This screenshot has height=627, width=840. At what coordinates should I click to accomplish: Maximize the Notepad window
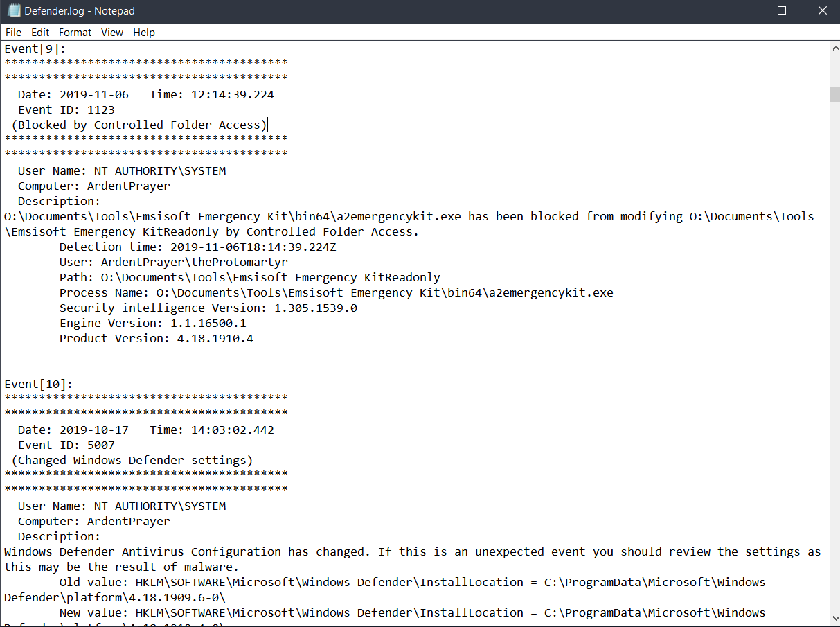782,11
